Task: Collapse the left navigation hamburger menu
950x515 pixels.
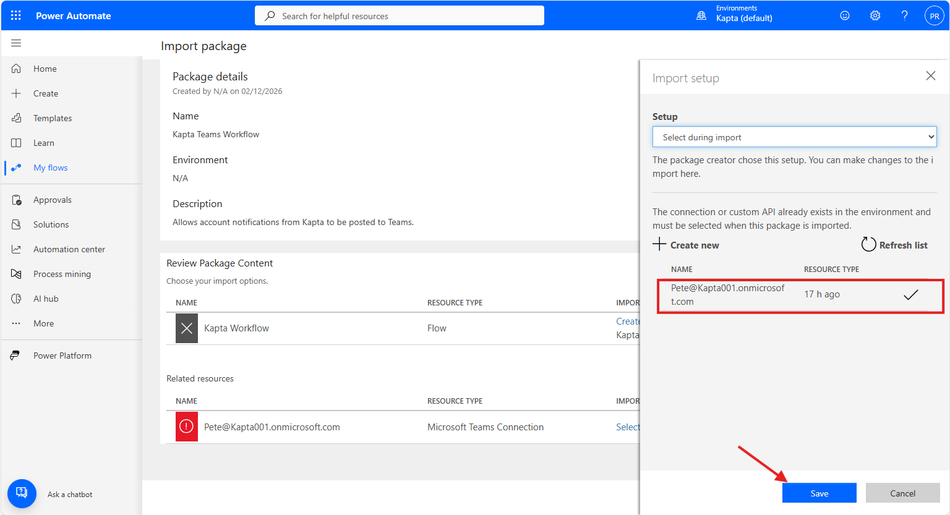Action: pyautogui.click(x=16, y=43)
